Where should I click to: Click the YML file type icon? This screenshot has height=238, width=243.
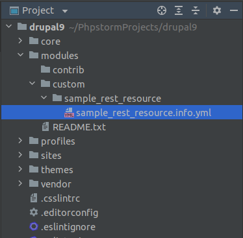click(x=69, y=113)
